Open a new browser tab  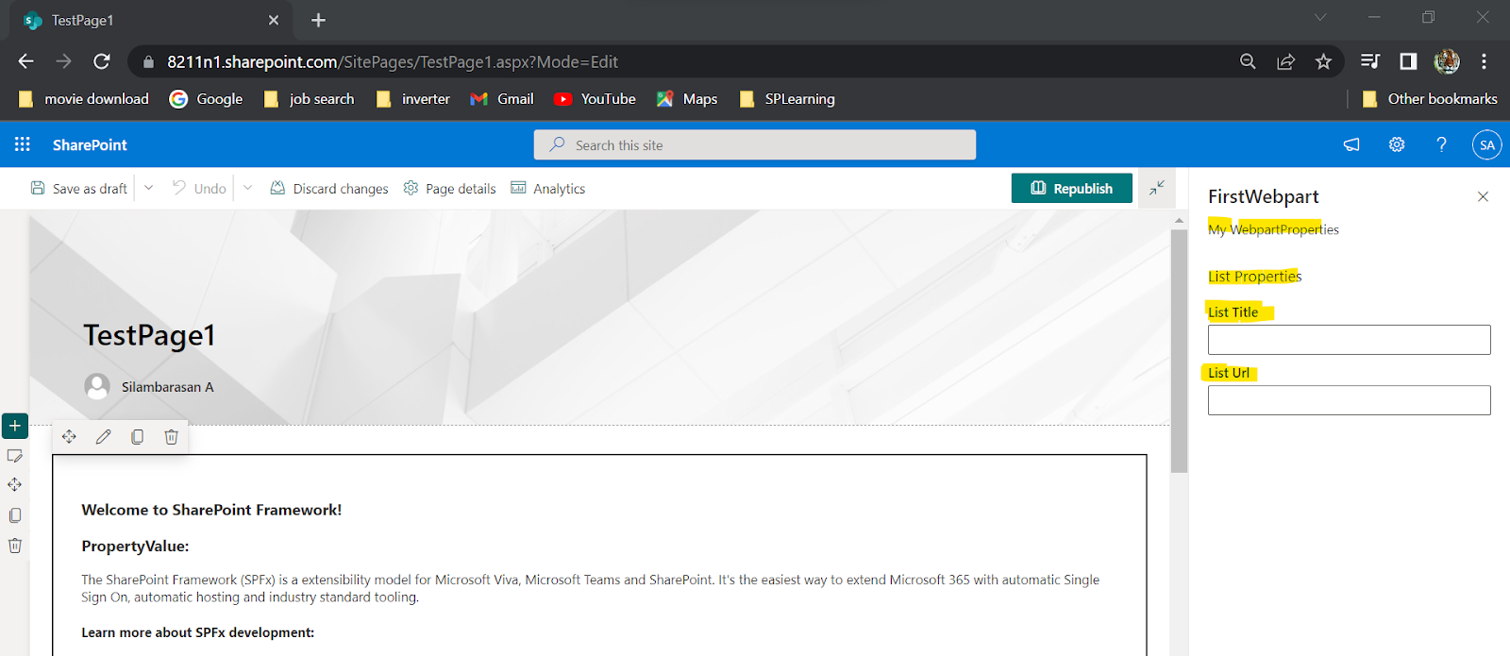[318, 20]
